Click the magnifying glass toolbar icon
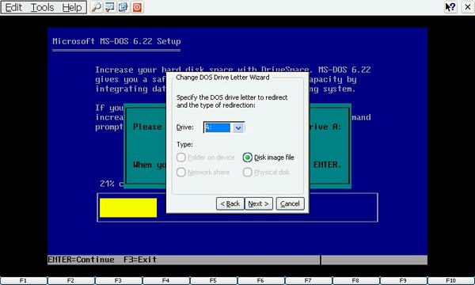The height and width of the screenshot is (285, 475). click(97, 7)
